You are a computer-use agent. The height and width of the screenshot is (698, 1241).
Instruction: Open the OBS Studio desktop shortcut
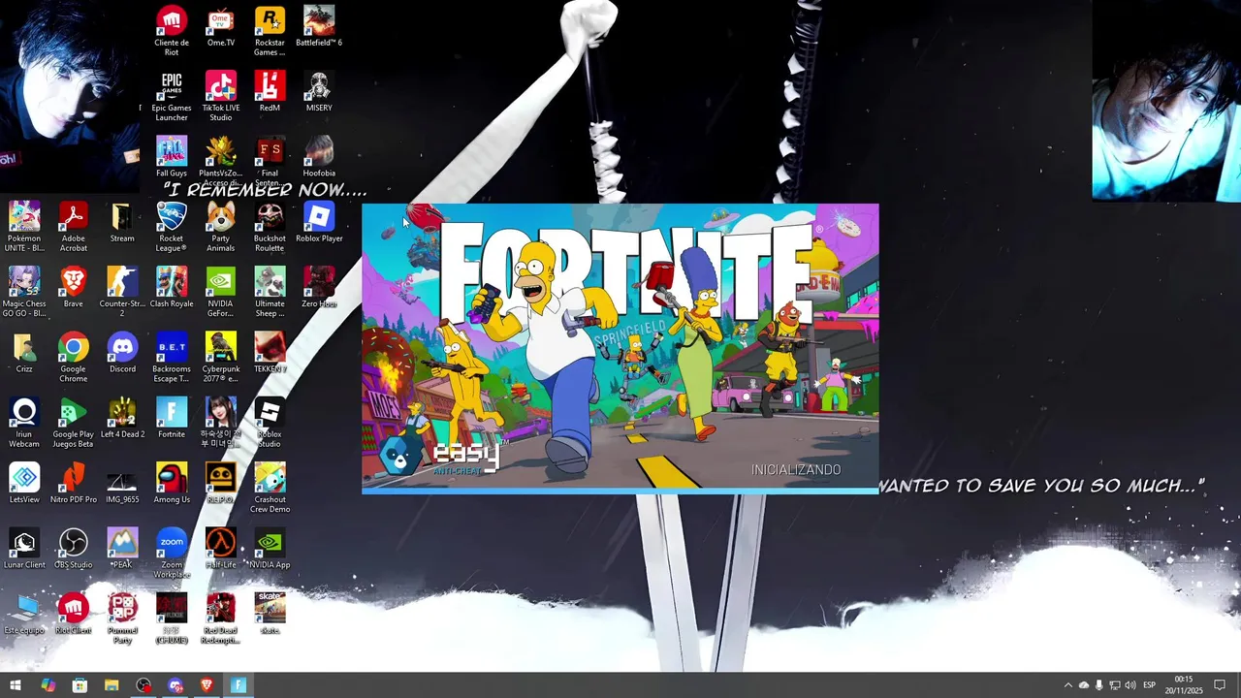pos(74,548)
